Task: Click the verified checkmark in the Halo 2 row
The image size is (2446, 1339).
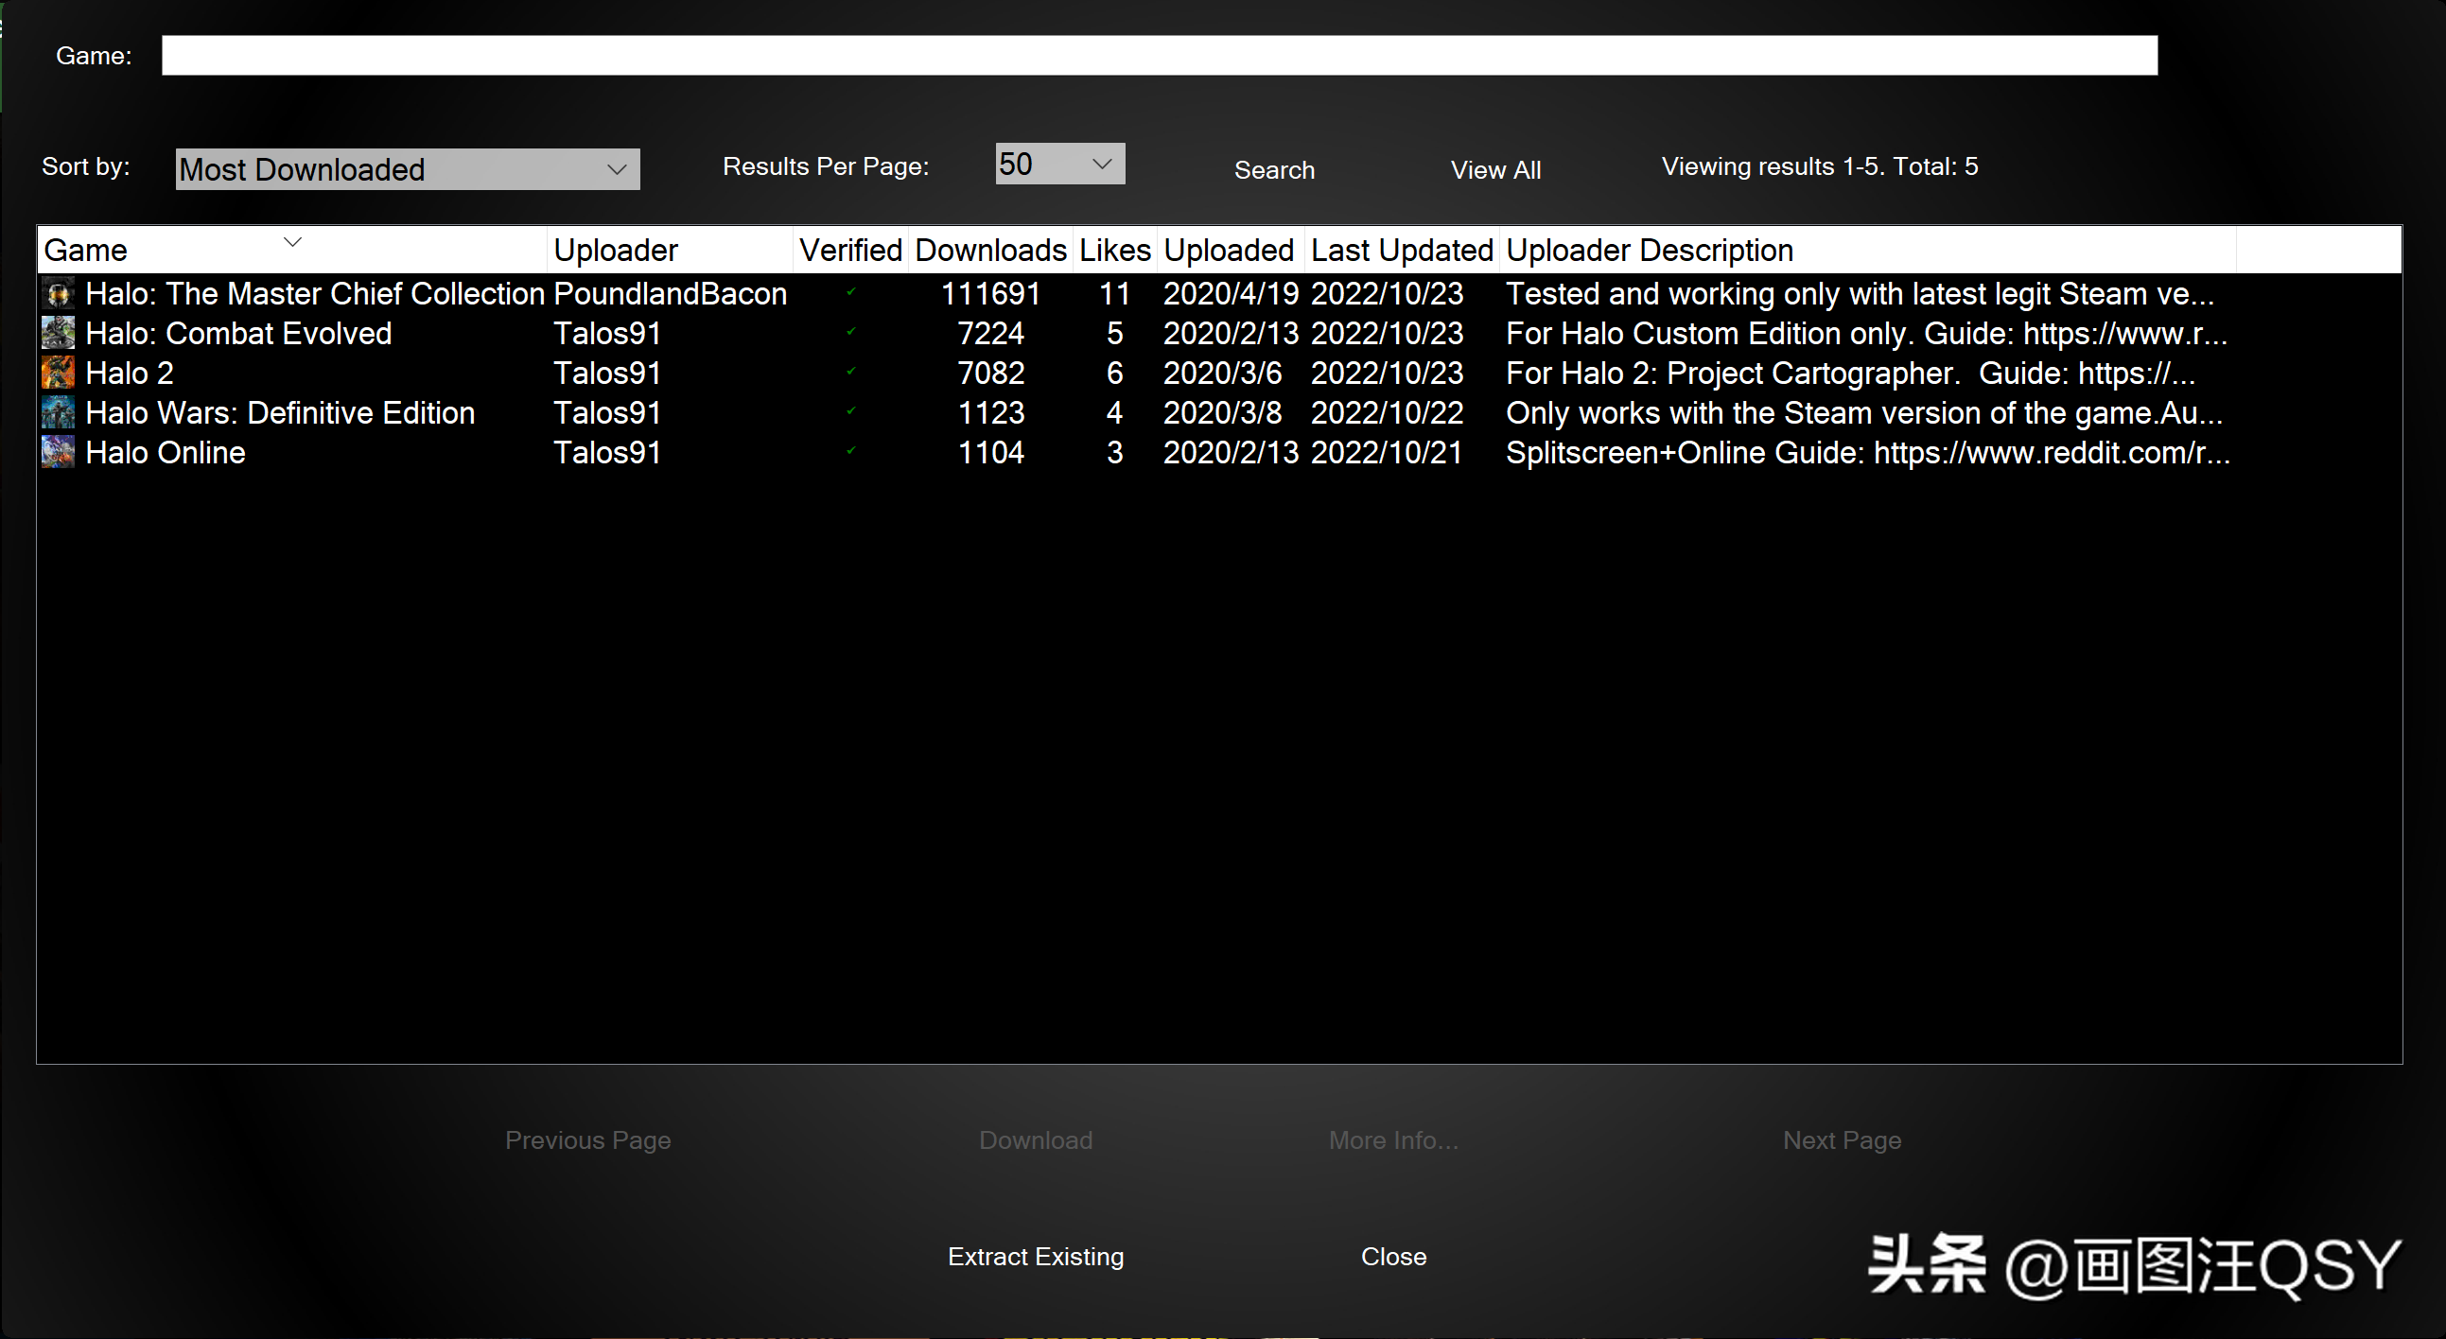Action: pyautogui.click(x=850, y=372)
